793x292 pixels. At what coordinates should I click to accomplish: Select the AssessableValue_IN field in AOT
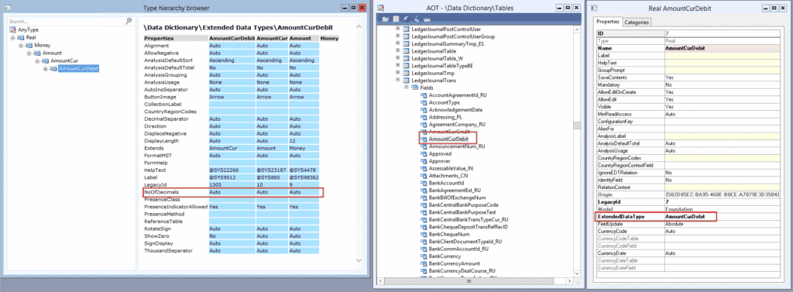[x=451, y=168]
